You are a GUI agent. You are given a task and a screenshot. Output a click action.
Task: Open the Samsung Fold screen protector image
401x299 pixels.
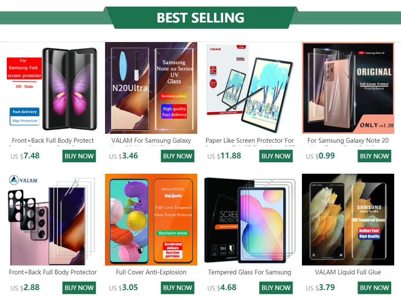tap(53, 88)
